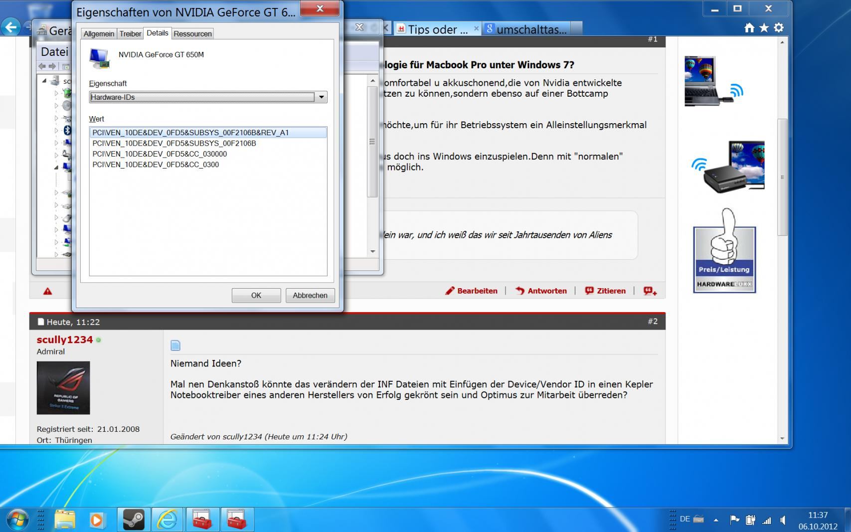Show hidden tray icons arrow

[x=716, y=520]
